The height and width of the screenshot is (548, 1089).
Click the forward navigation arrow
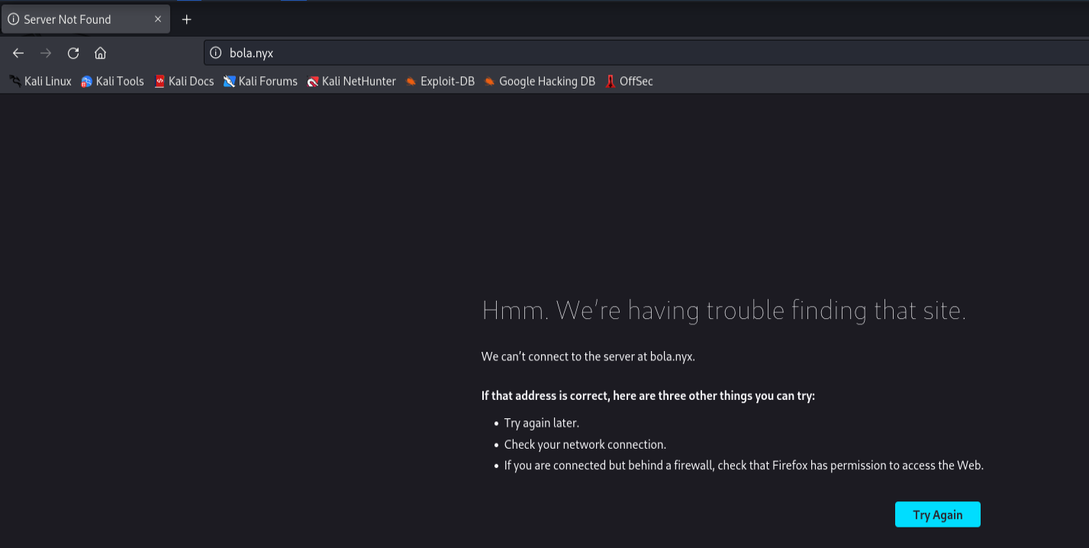(x=46, y=53)
